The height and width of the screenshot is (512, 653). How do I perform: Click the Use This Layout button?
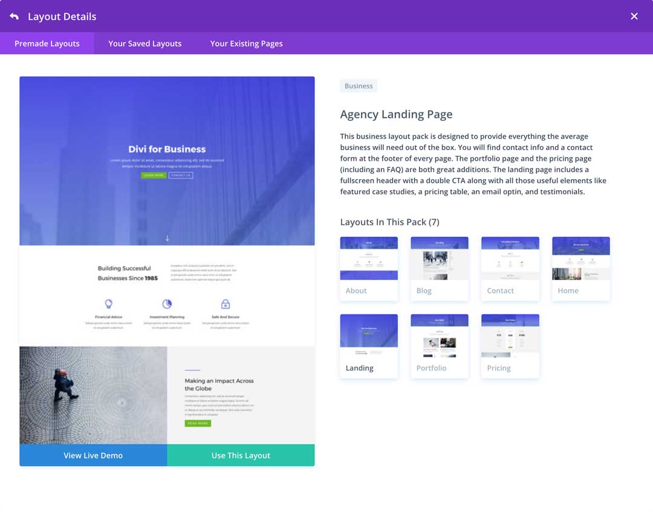click(x=241, y=455)
